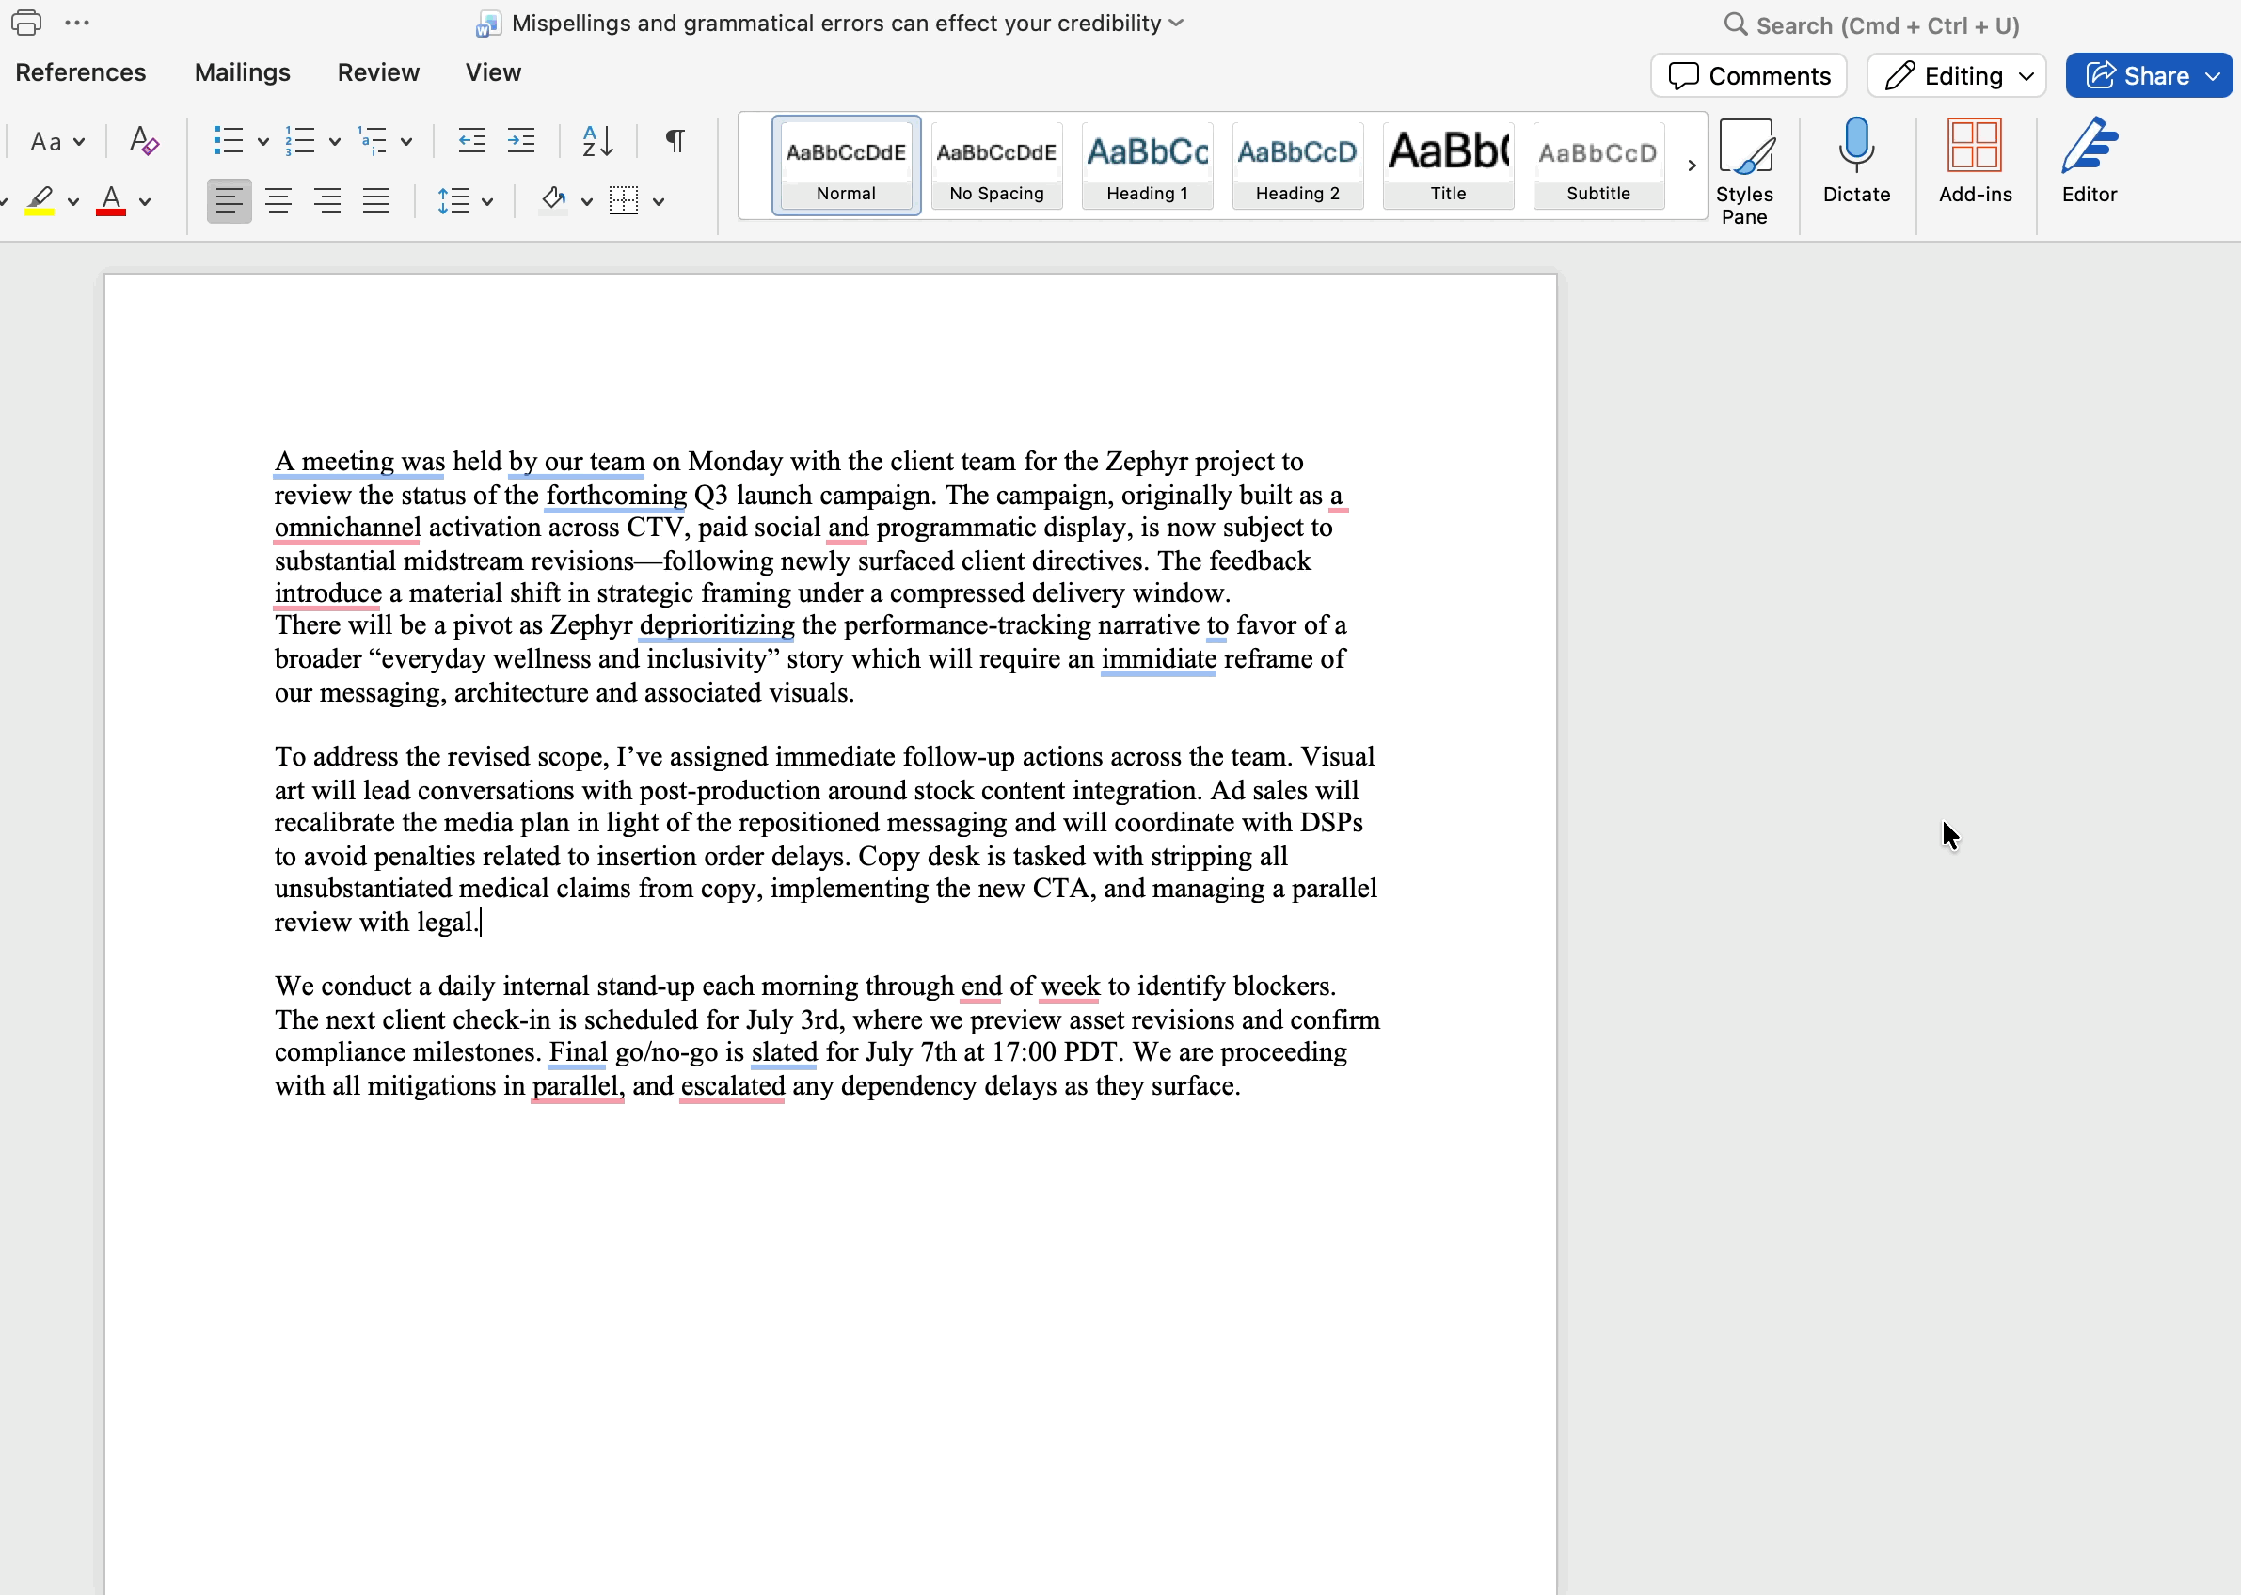Open the Add-ins gallery
Viewport: 2241px width, 1595px height.
click(x=1975, y=161)
